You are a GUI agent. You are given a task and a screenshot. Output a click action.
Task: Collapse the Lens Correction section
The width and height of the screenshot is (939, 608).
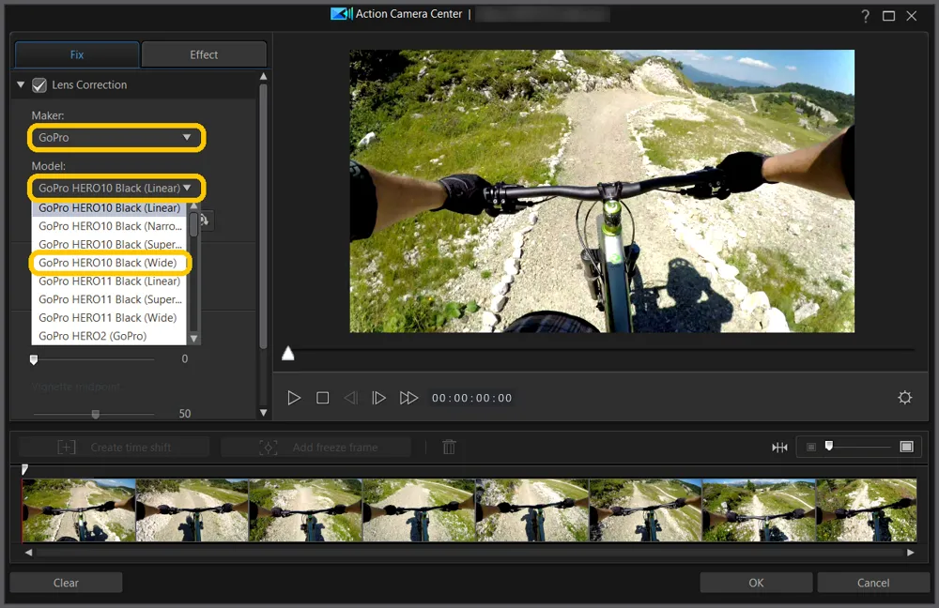pyautogui.click(x=21, y=85)
